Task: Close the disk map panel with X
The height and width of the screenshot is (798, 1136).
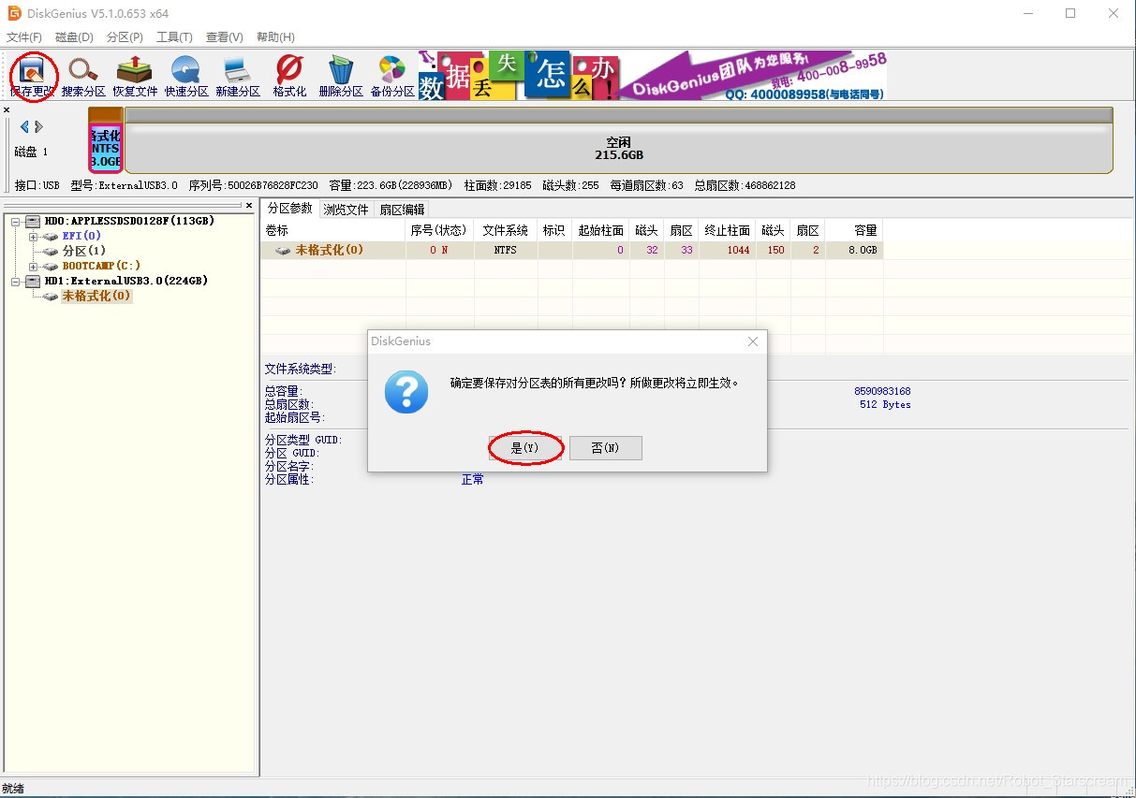Action: tap(7, 110)
